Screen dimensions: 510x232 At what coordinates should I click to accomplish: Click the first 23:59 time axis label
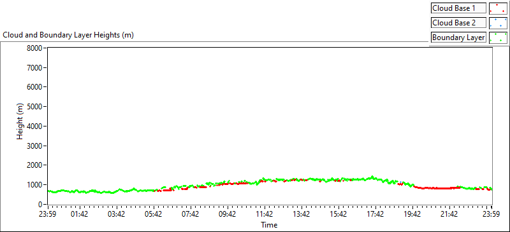pos(47,214)
